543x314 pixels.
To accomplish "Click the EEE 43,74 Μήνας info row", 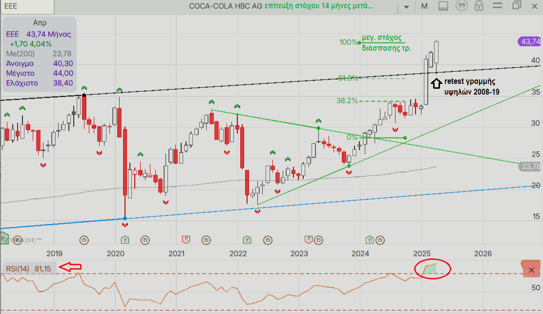I will coord(39,34).
